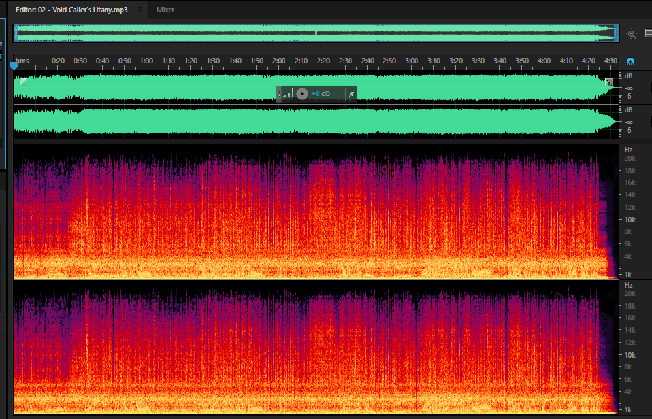652x419 pixels.
Task: Click the 2:30 mark on time ruler
Action: [346, 61]
